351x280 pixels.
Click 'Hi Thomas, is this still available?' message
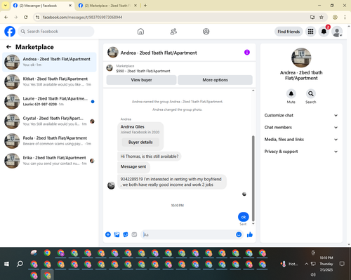coord(150,156)
